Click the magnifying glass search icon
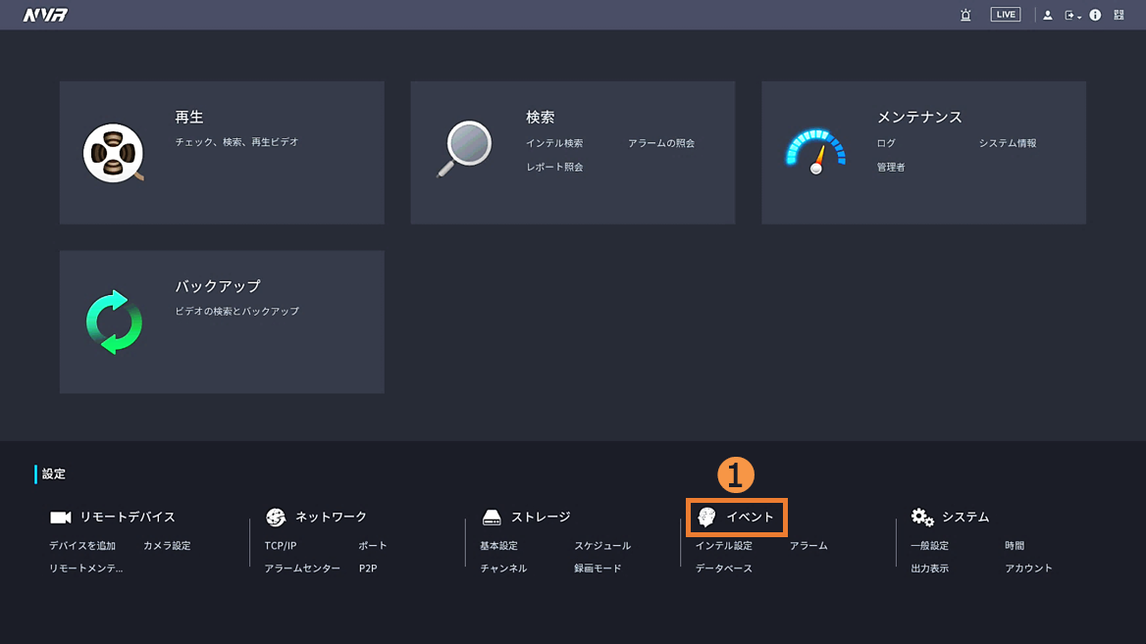 point(464,148)
